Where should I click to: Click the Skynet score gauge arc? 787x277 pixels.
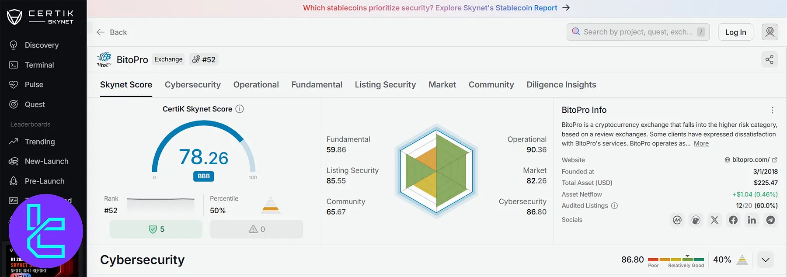(204, 146)
